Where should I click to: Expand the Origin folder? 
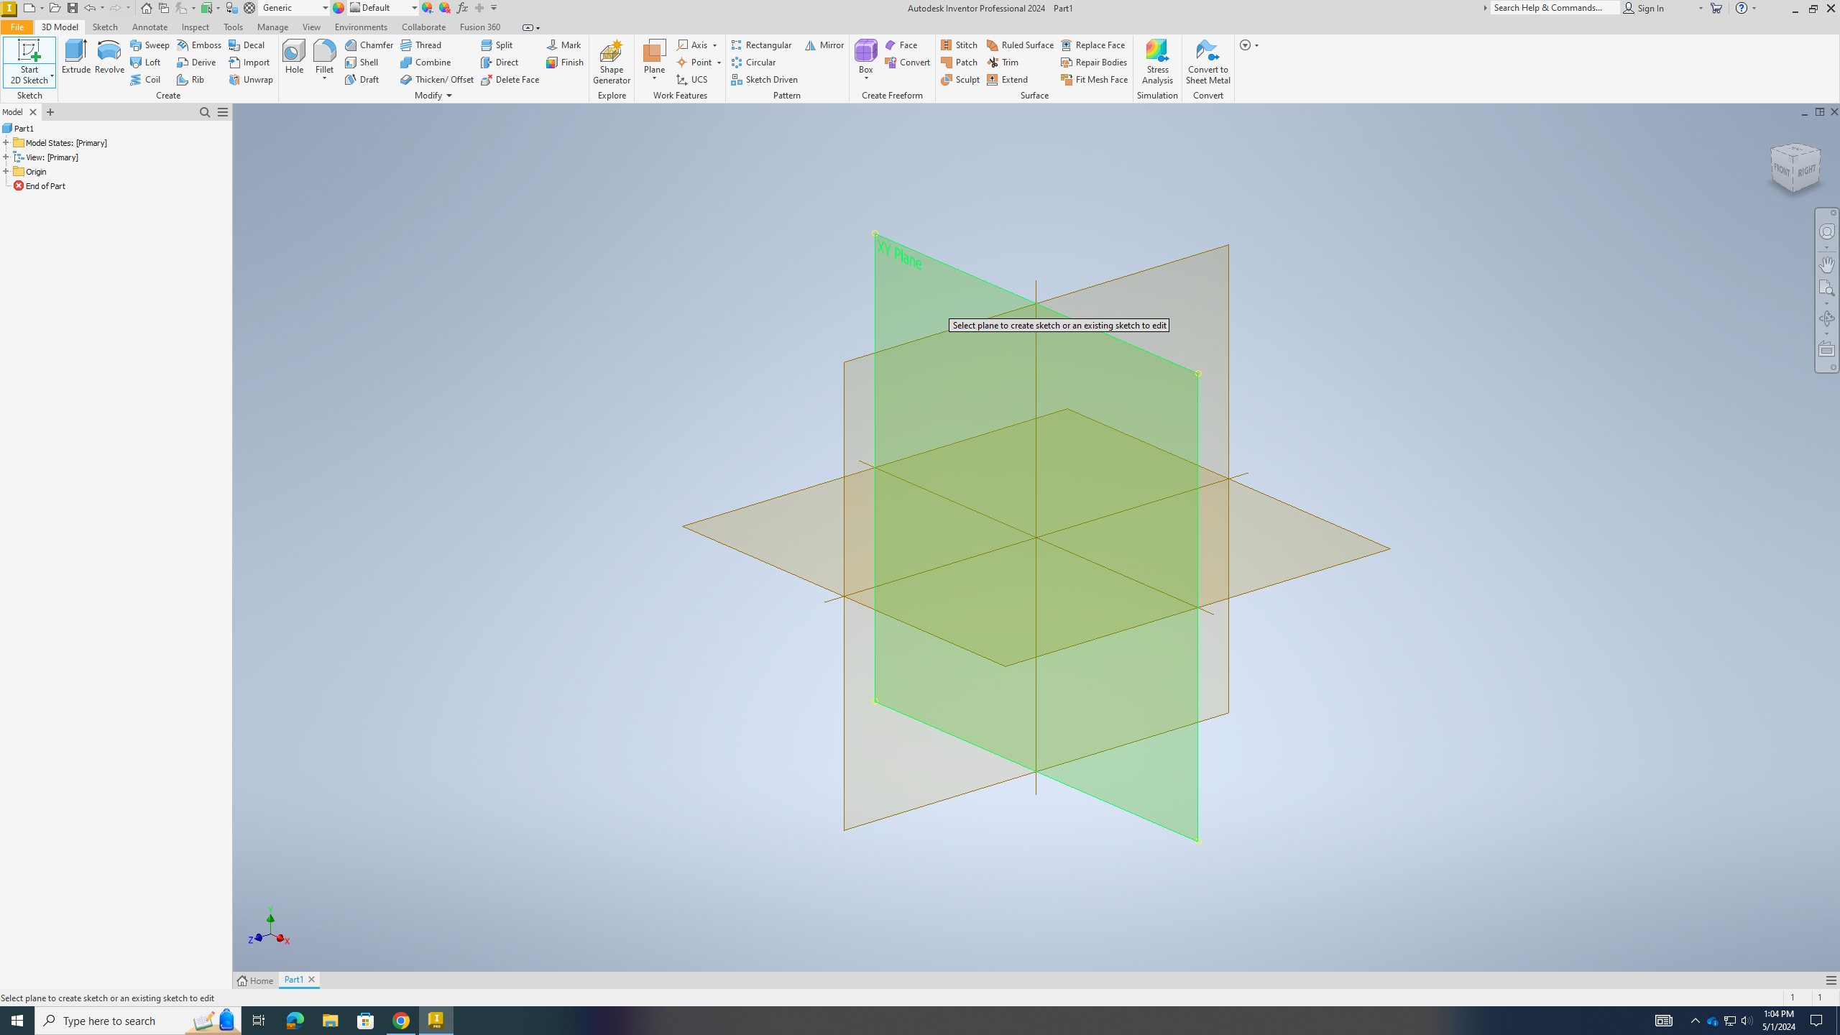coord(6,171)
